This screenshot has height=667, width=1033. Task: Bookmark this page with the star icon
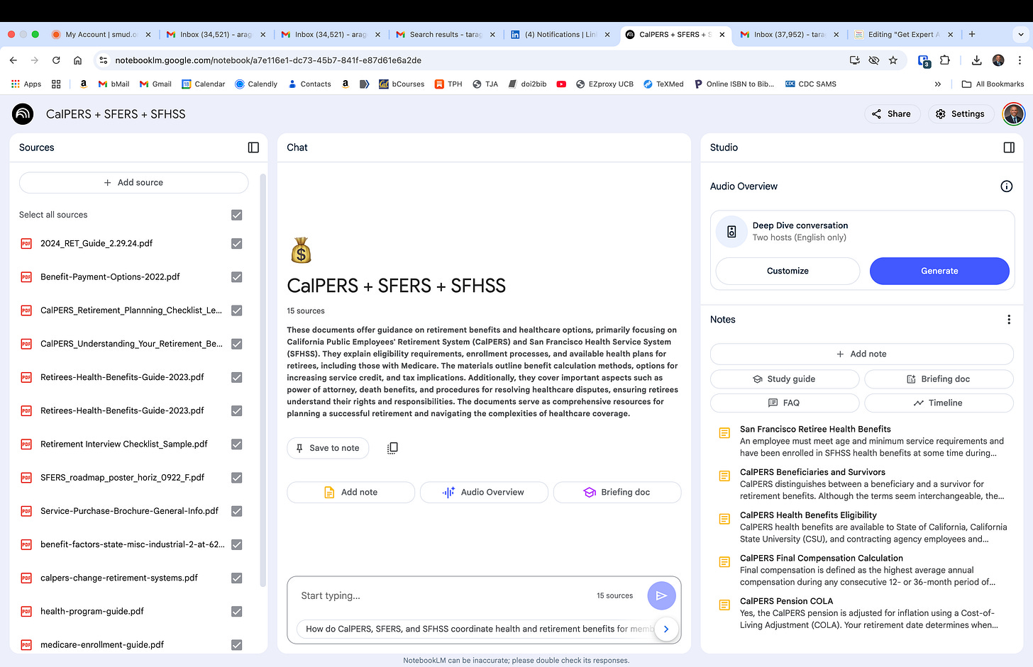coord(893,60)
